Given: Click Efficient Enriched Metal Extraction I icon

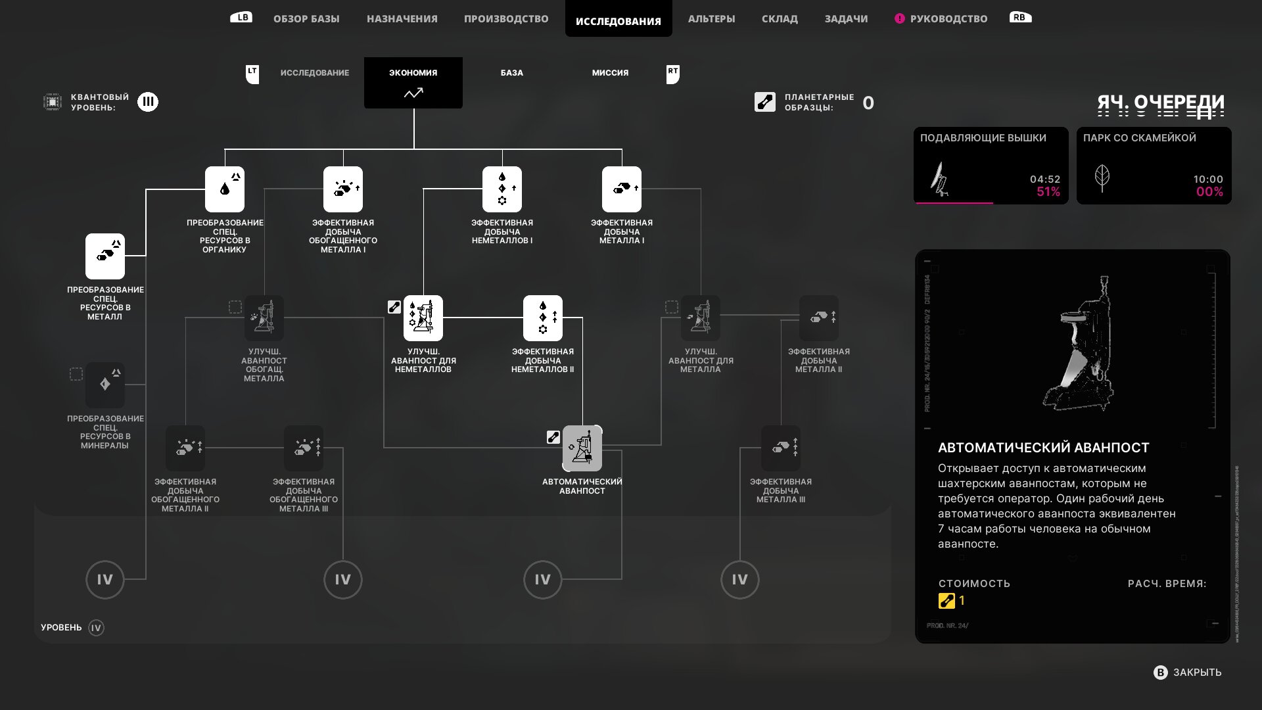Looking at the screenshot, I should tap(342, 189).
